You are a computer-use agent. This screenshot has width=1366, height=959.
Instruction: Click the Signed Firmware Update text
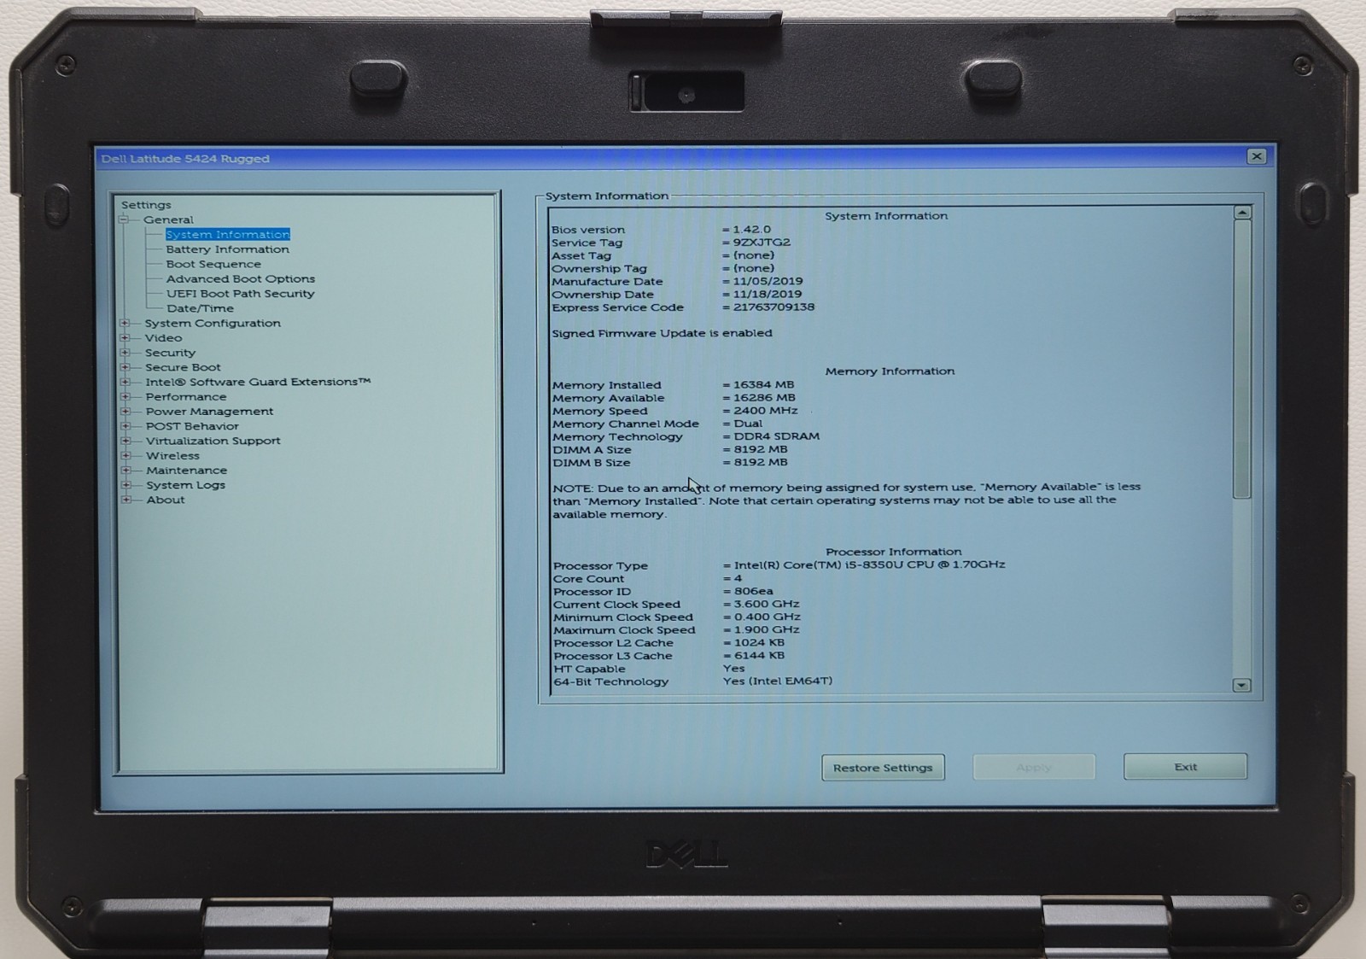click(662, 333)
